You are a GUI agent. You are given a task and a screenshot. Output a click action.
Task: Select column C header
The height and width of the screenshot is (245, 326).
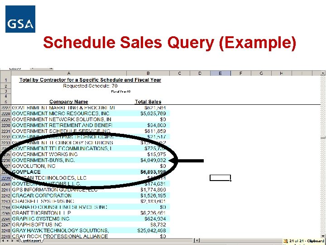coord(180,73)
